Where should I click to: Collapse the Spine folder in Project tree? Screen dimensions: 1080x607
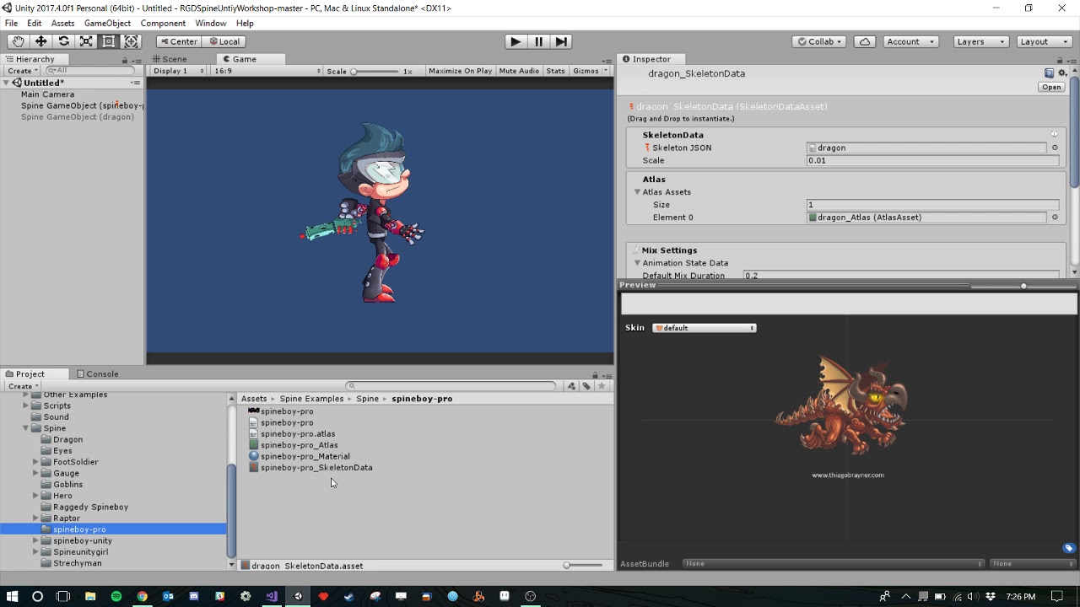pos(25,428)
